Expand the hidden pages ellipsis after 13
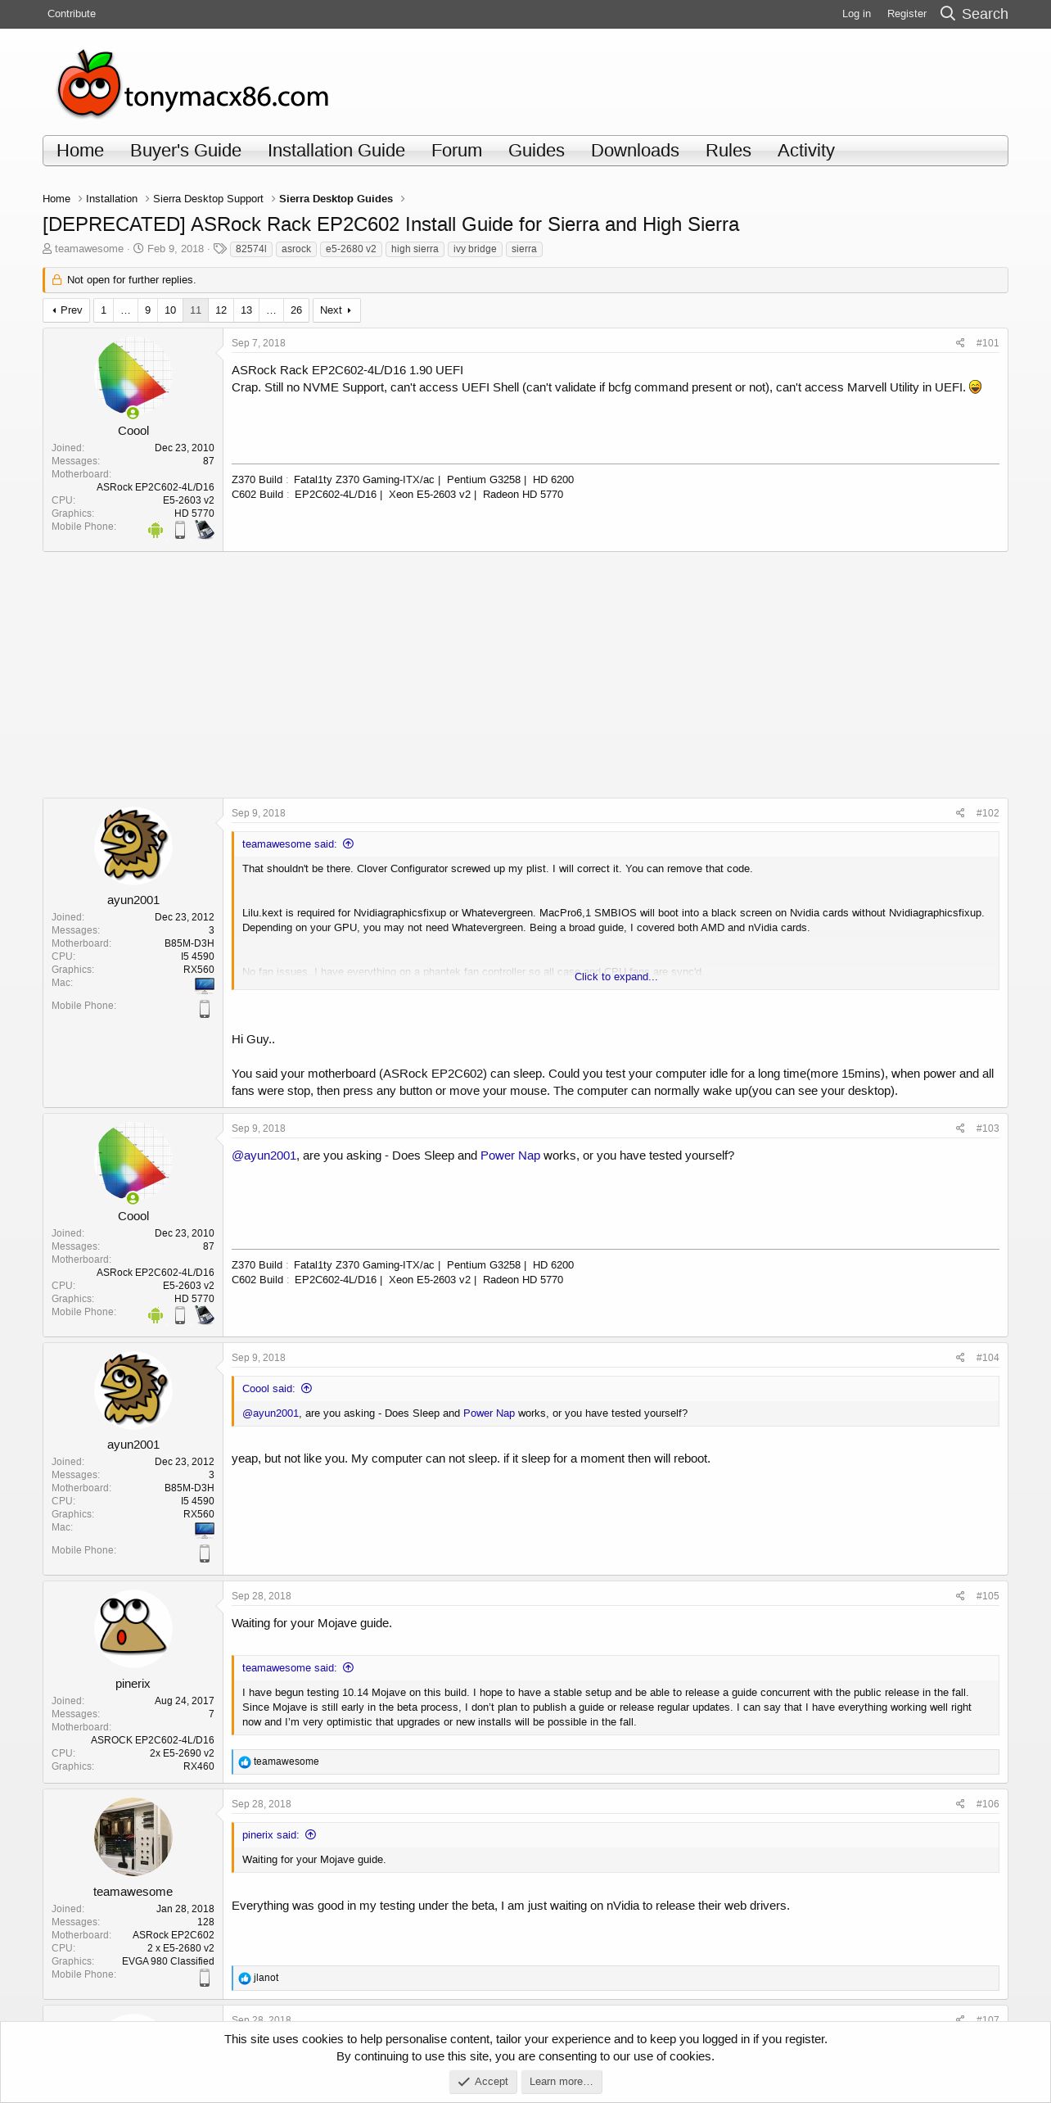This screenshot has width=1051, height=2103. pos(271,310)
